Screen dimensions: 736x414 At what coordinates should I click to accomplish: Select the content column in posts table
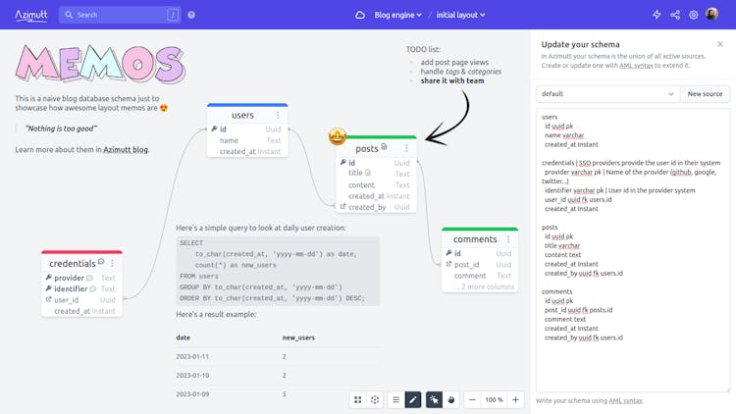click(376, 185)
